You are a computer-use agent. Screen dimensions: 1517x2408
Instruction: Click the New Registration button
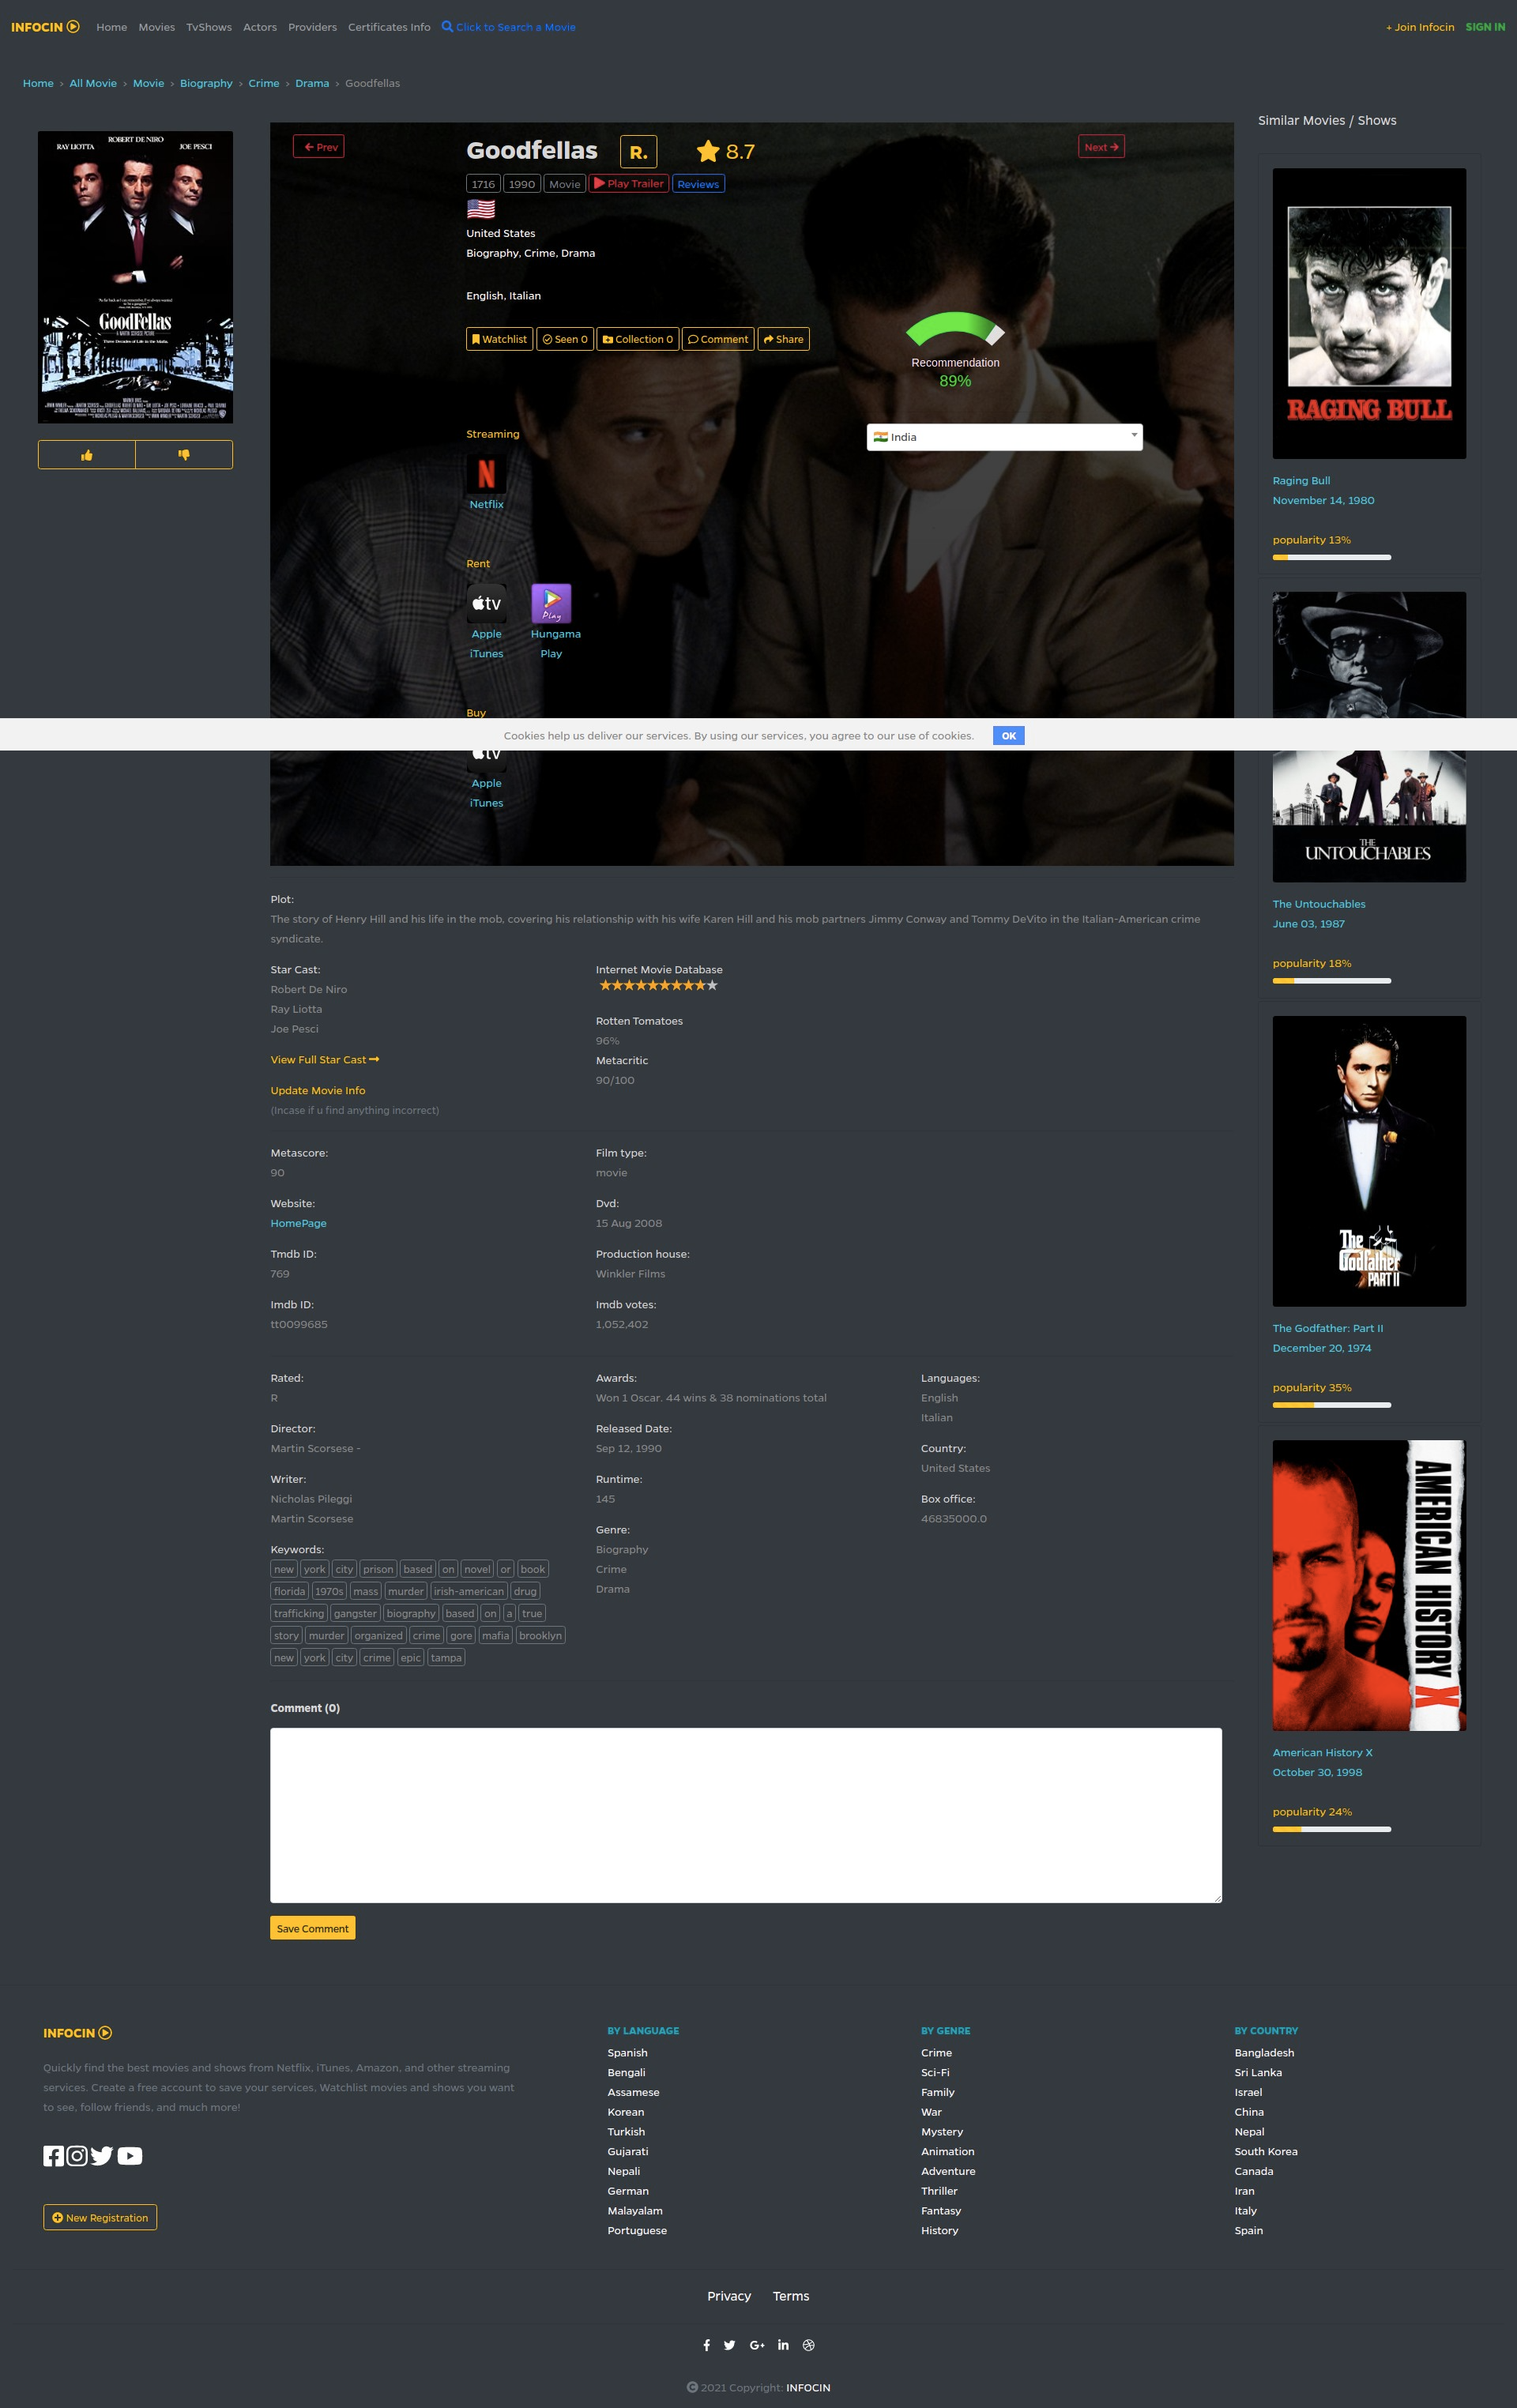100,2217
